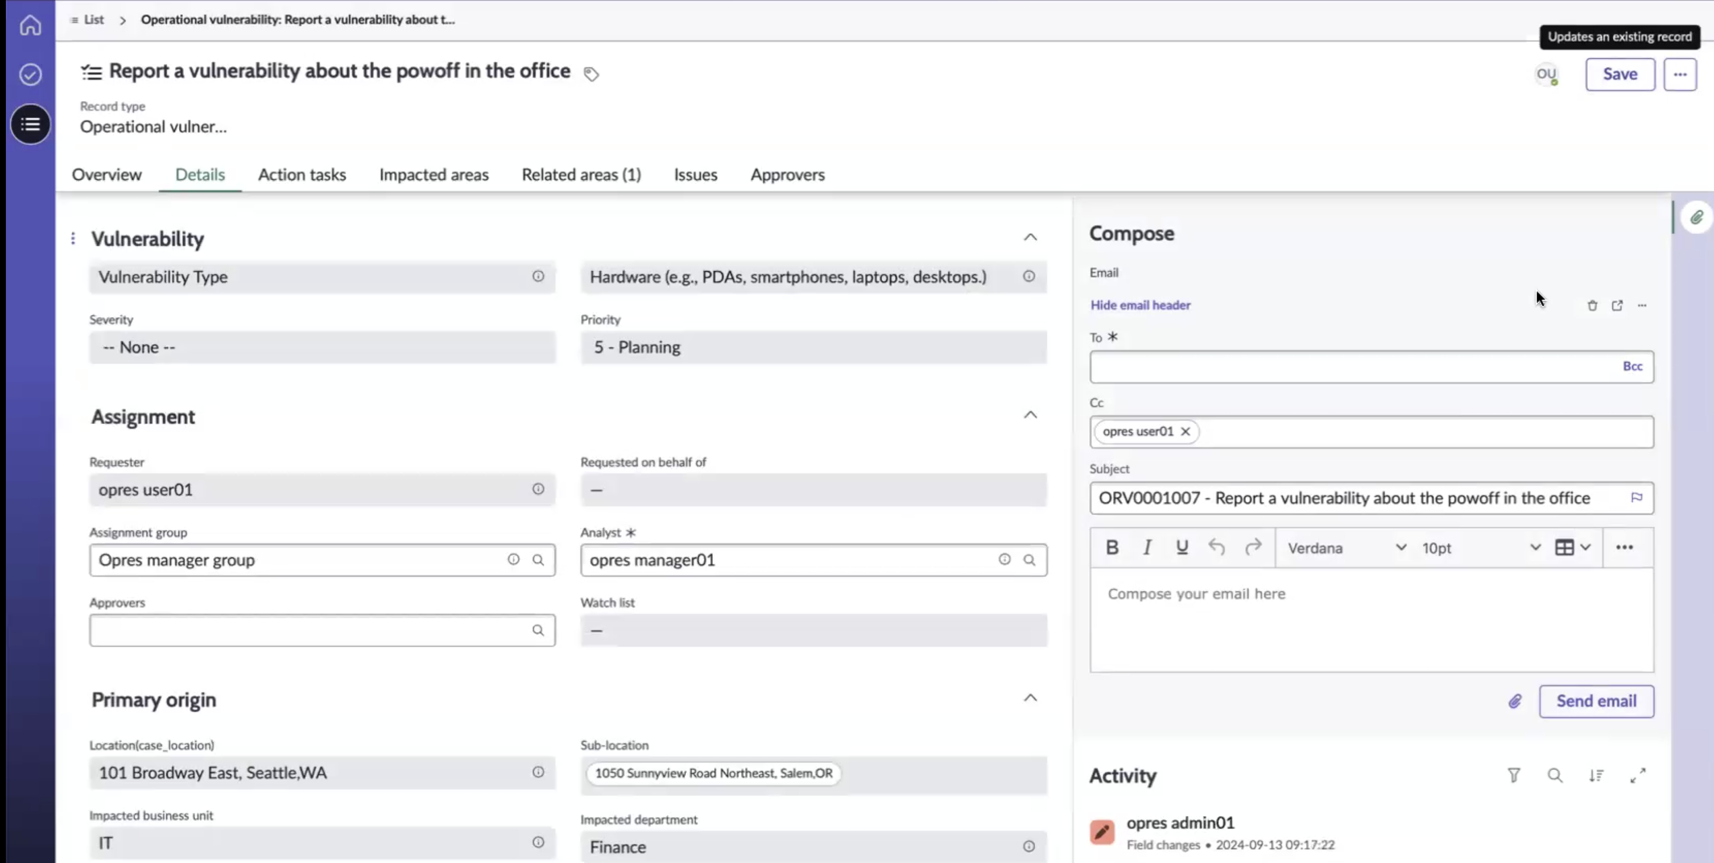Open the Home icon in the sidebar
1714x863 pixels.
[30, 25]
